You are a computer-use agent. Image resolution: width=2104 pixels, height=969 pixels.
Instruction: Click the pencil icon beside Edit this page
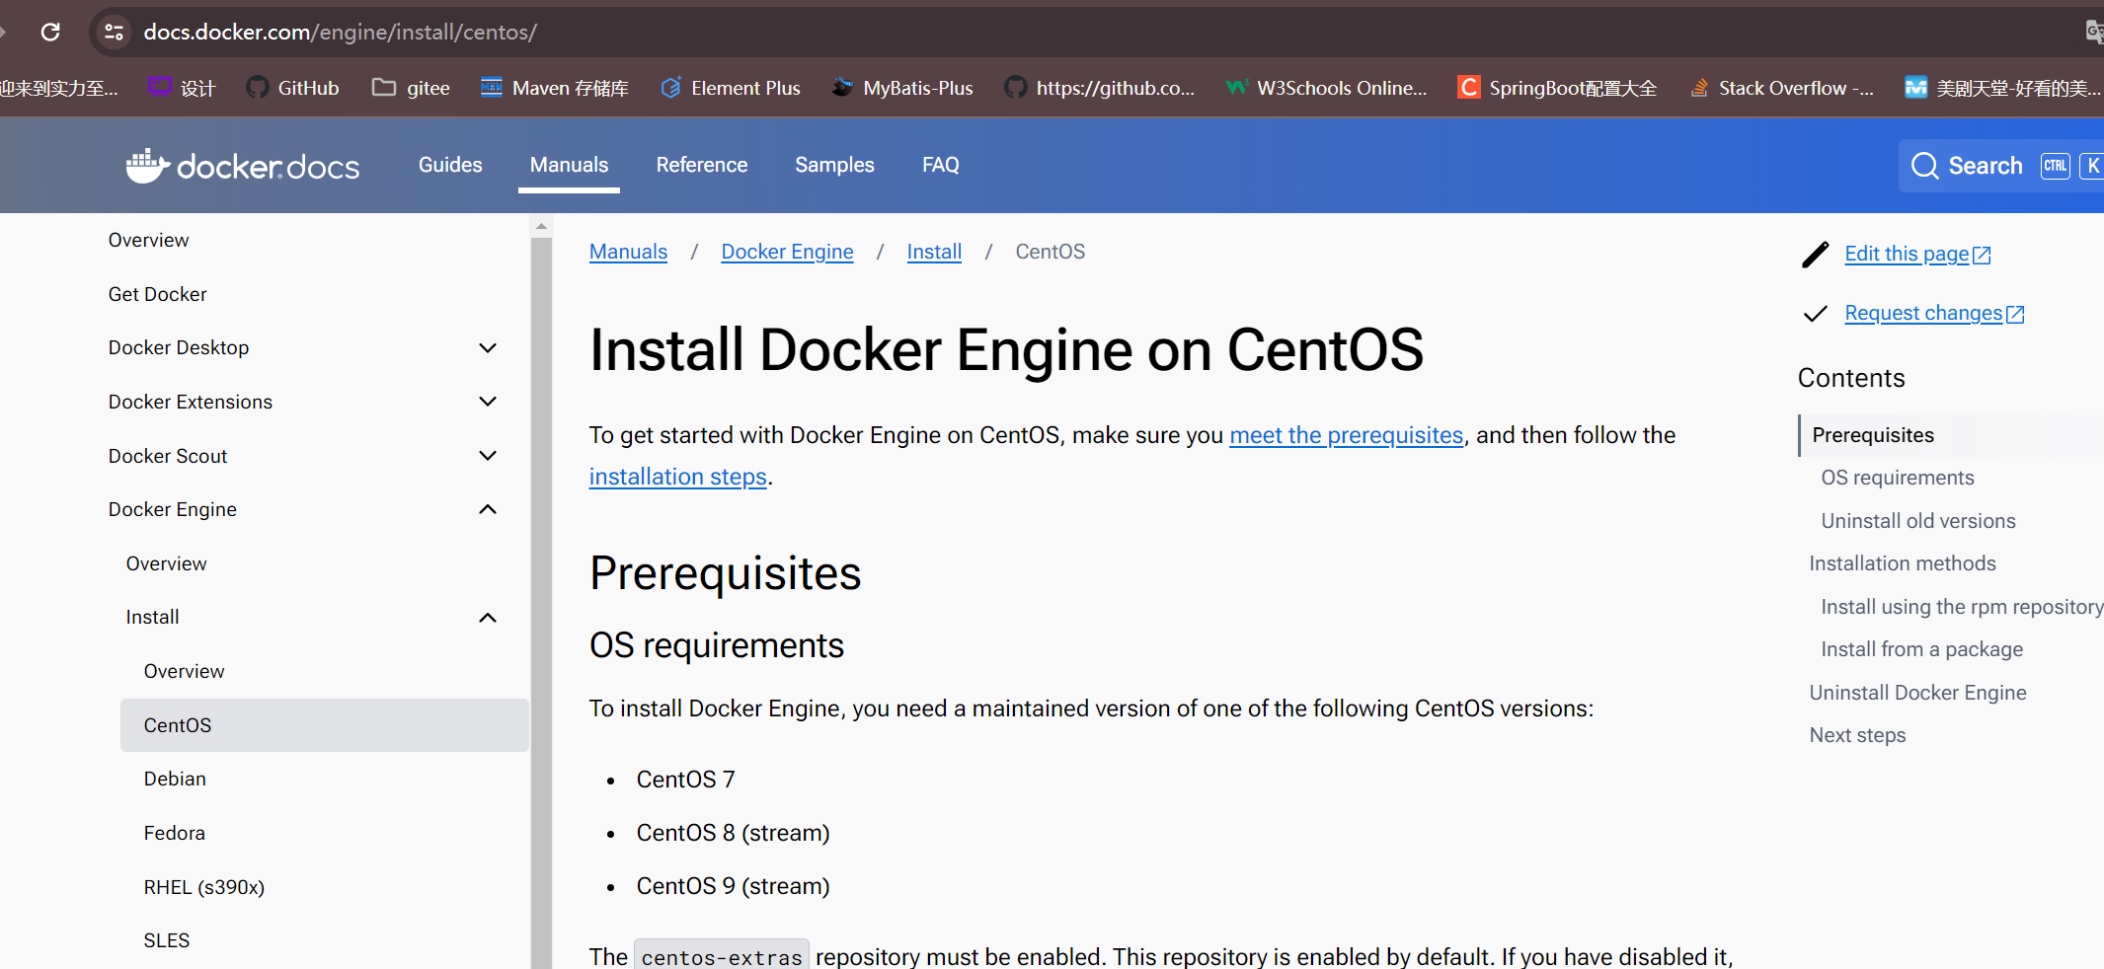click(1816, 255)
